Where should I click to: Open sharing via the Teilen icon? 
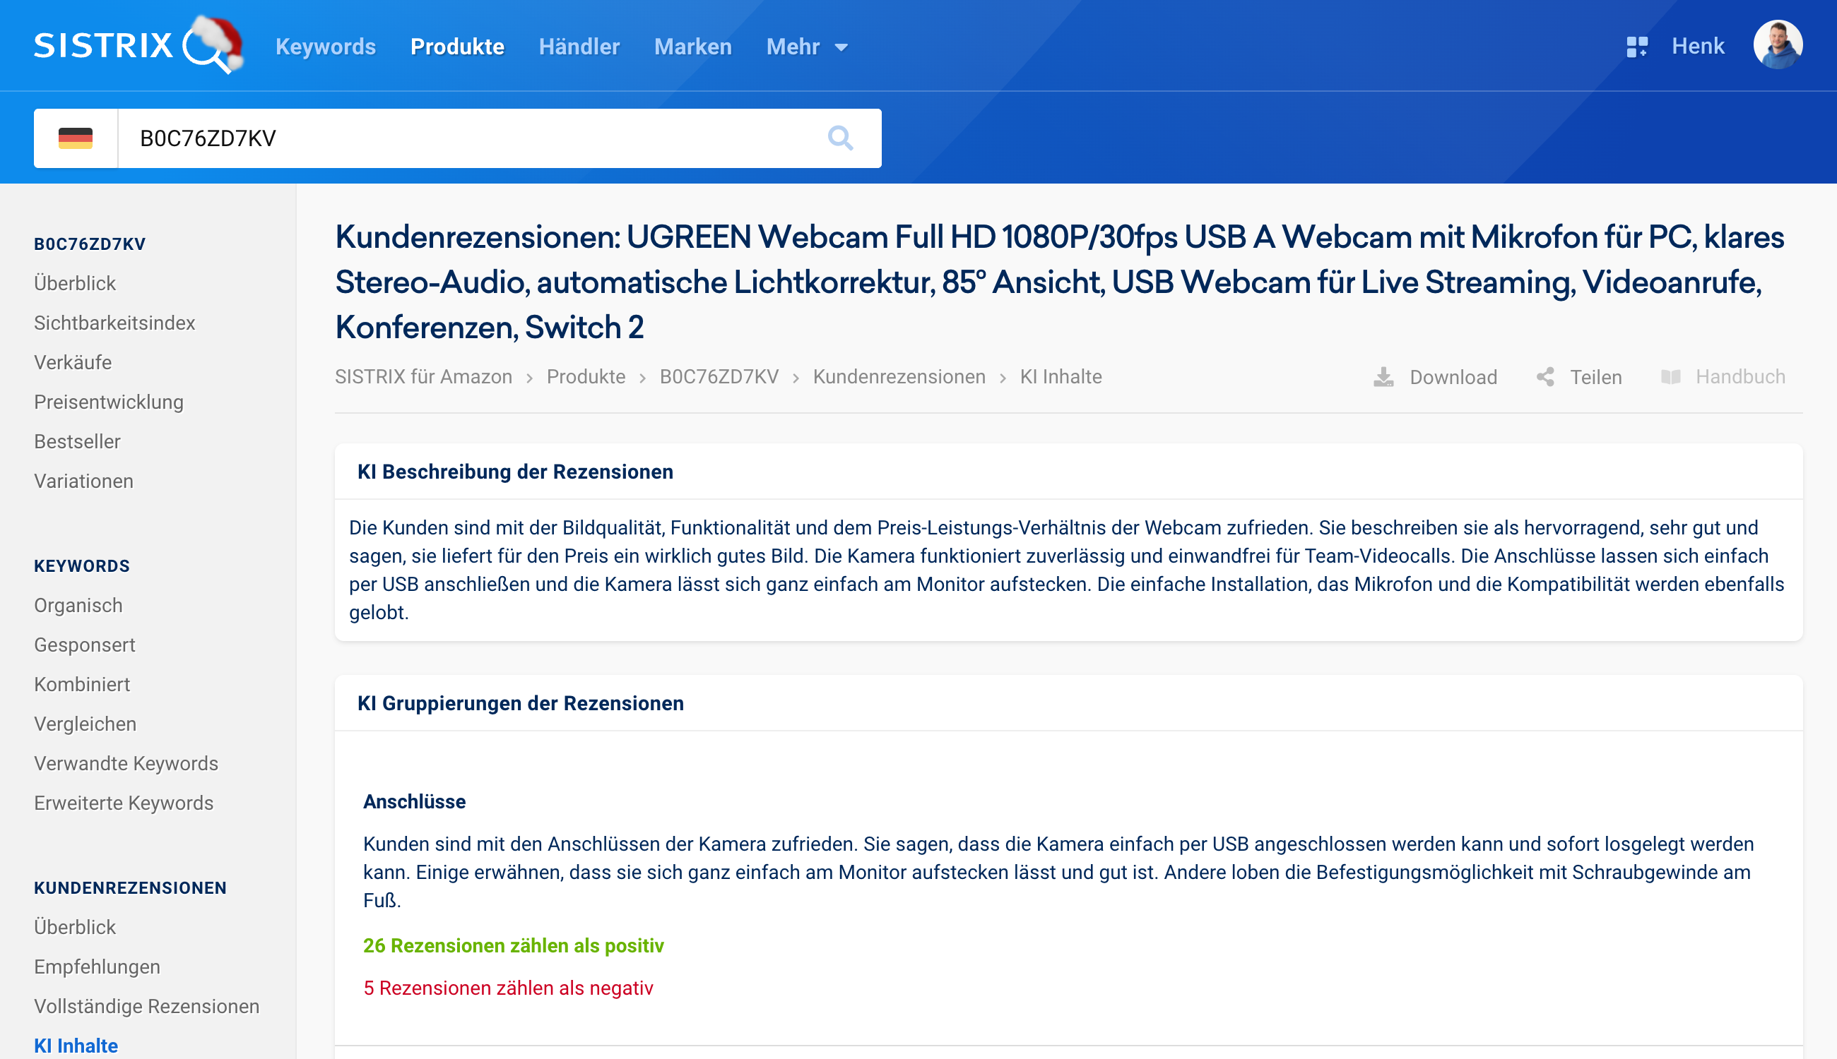pyautogui.click(x=1547, y=376)
